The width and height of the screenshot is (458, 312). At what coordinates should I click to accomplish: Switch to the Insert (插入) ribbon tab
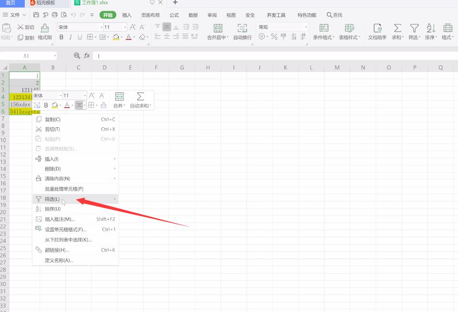pos(126,15)
